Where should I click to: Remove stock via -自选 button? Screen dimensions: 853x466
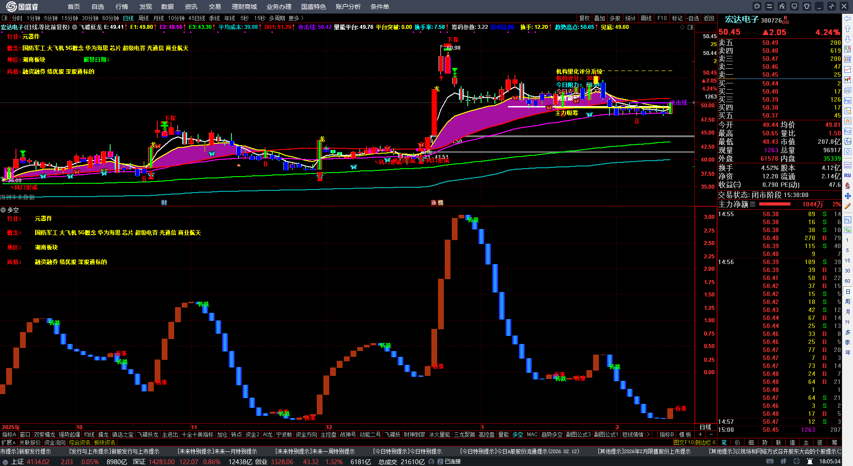coord(693,18)
